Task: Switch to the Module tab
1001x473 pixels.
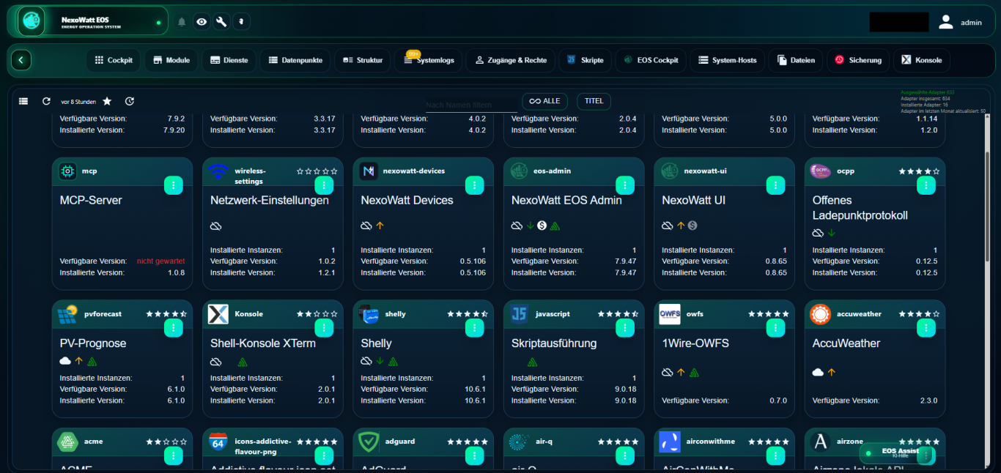Action: click(x=171, y=60)
